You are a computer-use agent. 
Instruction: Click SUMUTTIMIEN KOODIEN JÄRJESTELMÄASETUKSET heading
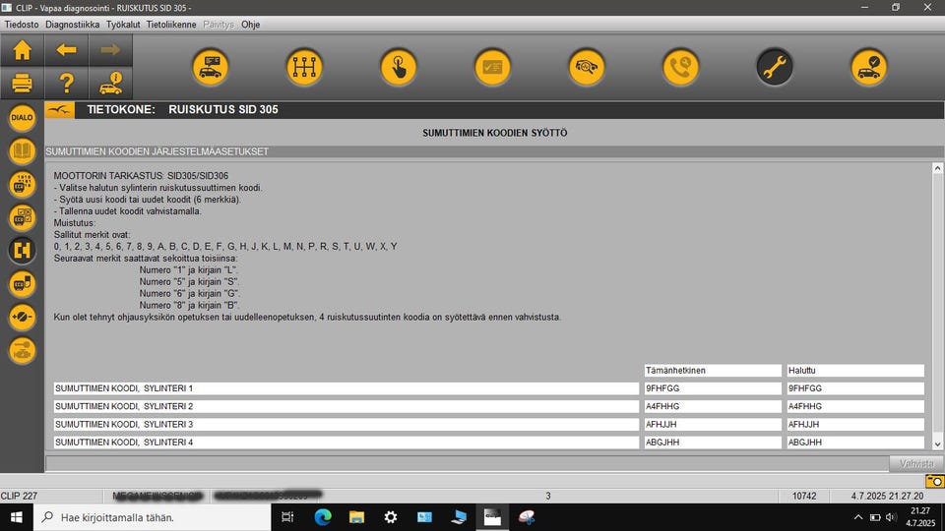pyautogui.click(x=157, y=151)
